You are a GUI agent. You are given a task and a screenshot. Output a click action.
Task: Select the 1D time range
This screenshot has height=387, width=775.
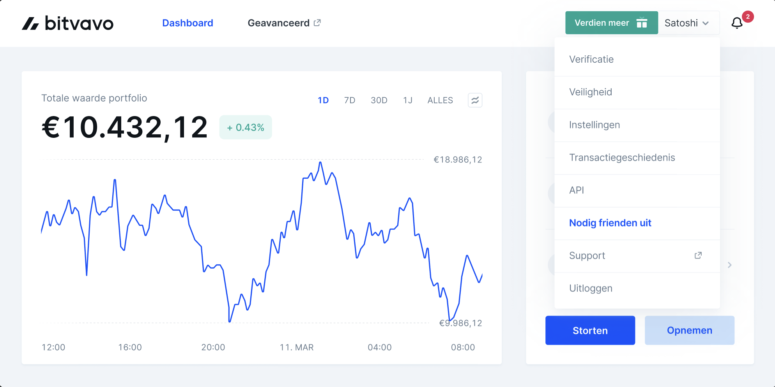click(x=323, y=100)
